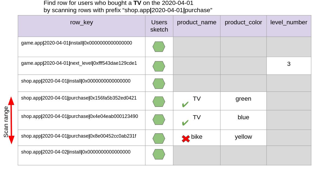The width and height of the screenshot is (312, 170).
Task: Click hexagon in purchase row ending 0421
Action: 159,102
